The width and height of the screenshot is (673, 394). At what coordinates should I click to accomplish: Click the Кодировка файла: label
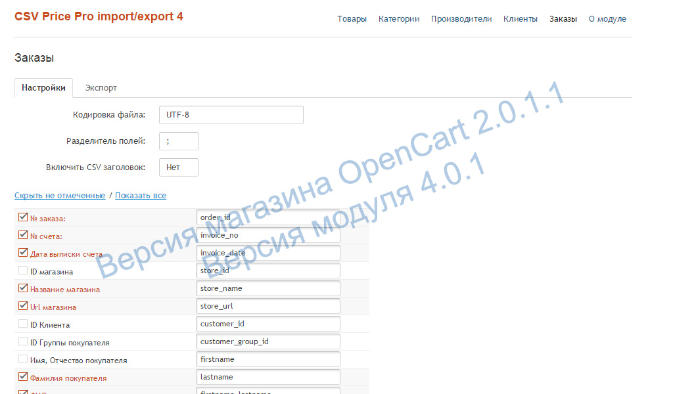coord(109,115)
